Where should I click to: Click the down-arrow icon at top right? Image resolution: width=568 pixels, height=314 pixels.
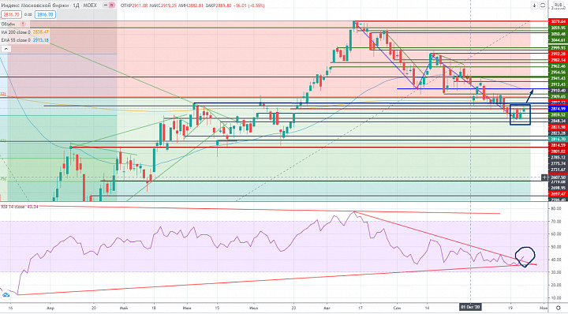coord(534,6)
